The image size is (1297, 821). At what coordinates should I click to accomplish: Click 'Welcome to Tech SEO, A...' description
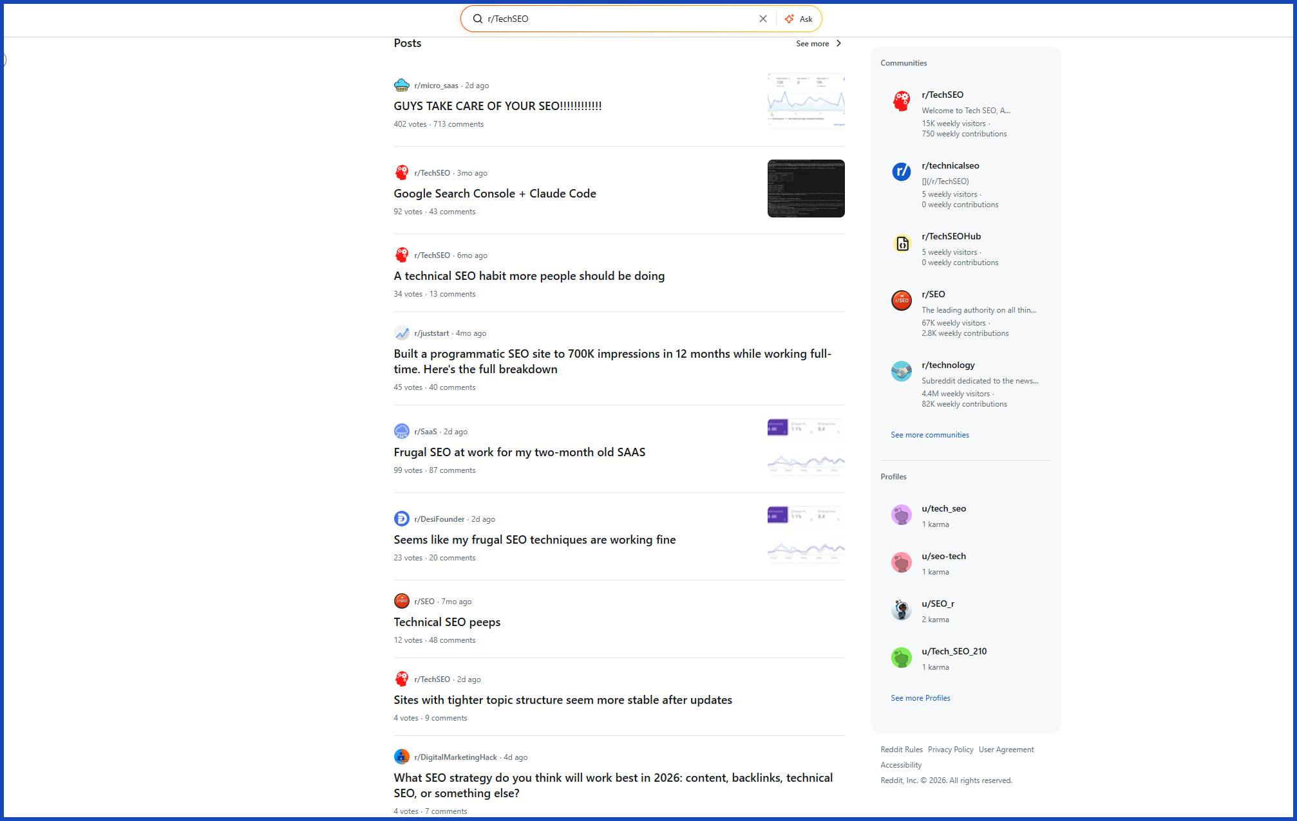point(967,111)
